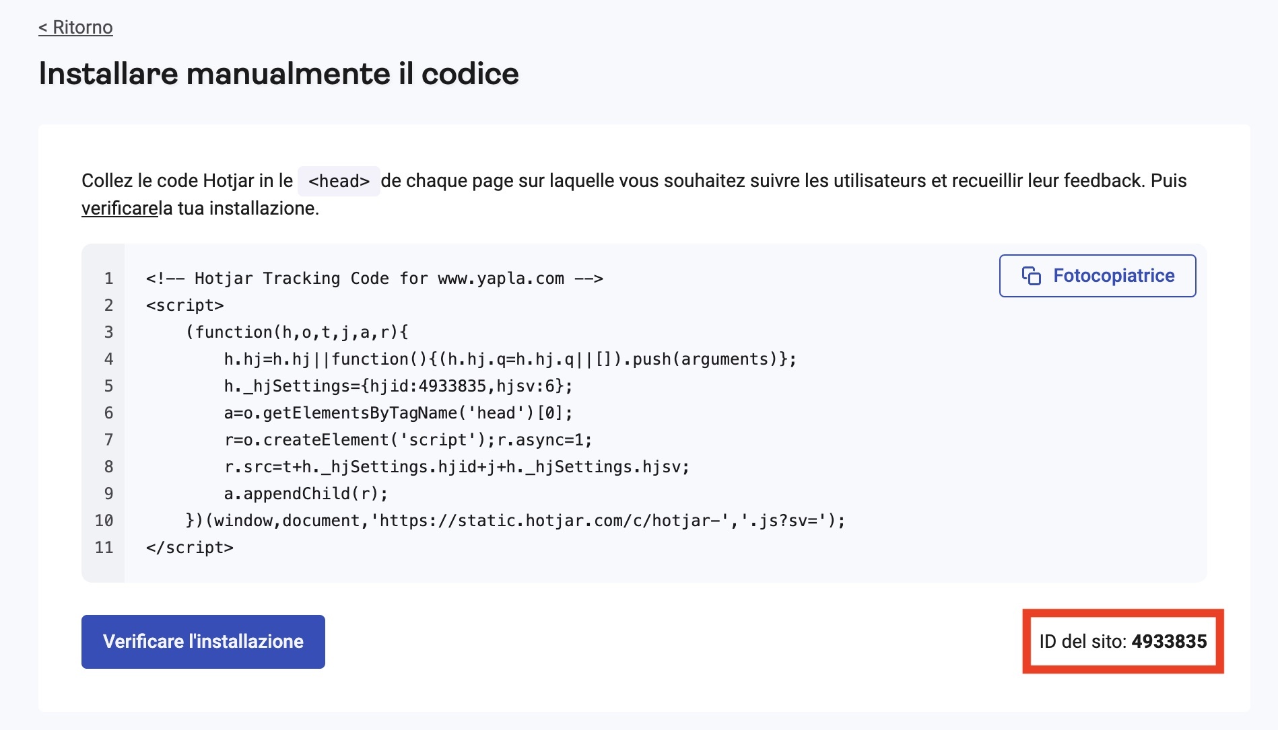Viewport: 1278px width, 730px height.
Task: Click the Installare manualmente il codice heading
Action: coord(279,73)
